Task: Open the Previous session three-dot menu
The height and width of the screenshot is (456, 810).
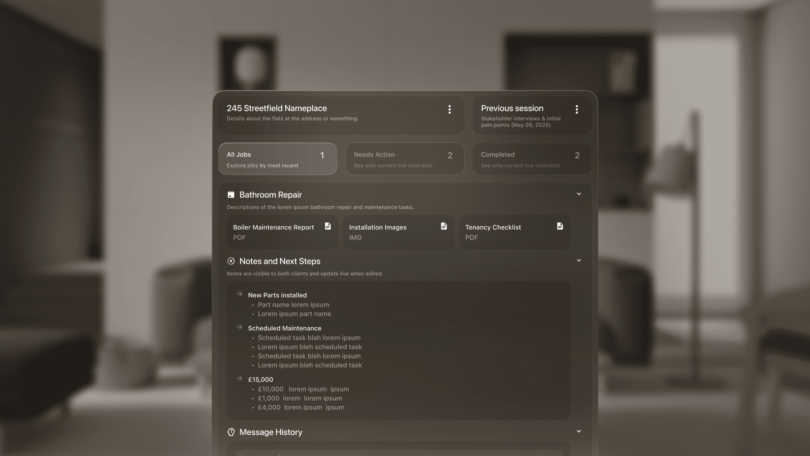Action: coord(577,109)
